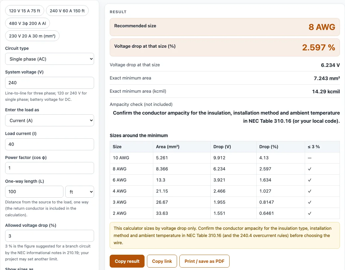The height and width of the screenshot is (270, 345).
Task: Click the 1.634 drop percent cell
Action: pos(280,180)
